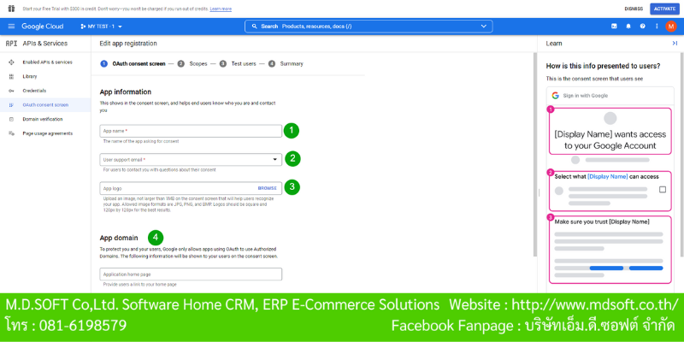
Task: Open the three-dot settings menu
Action: click(x=657, y=27)
